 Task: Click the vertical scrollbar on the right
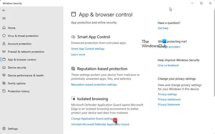click(x=214, y=53)
